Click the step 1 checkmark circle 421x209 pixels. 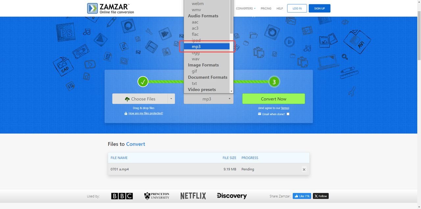coord(143,82)
